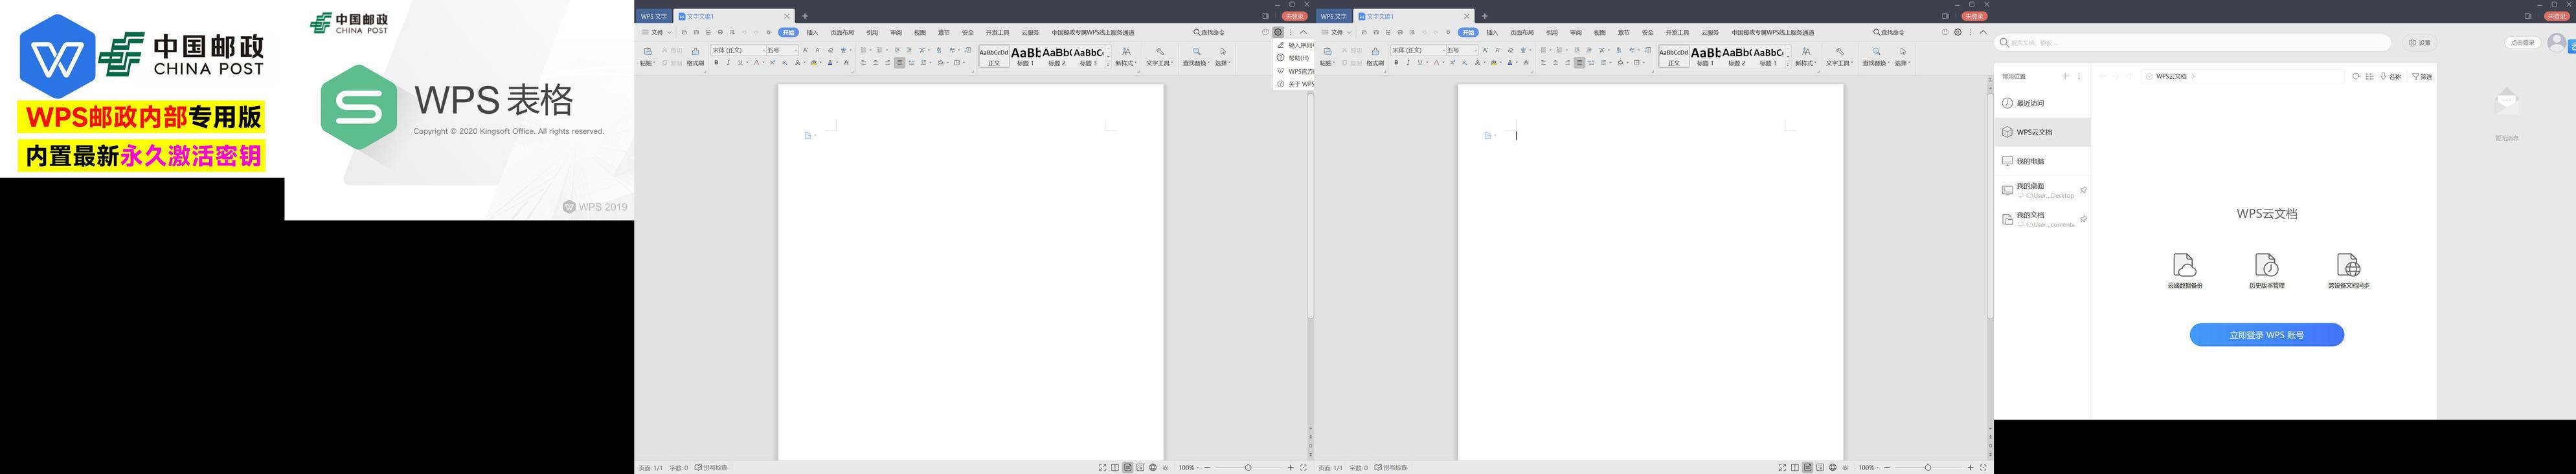
Task: Adjust zoom slider in right Writer status bar
Action: point(1928,467)
